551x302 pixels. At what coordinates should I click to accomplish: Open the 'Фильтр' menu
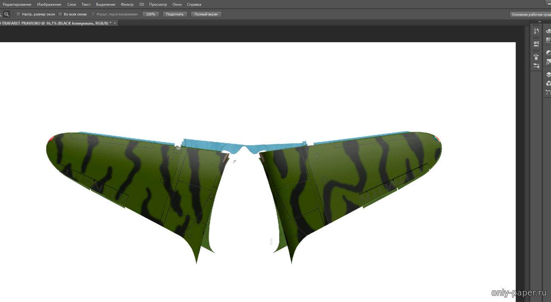[127, 4]
